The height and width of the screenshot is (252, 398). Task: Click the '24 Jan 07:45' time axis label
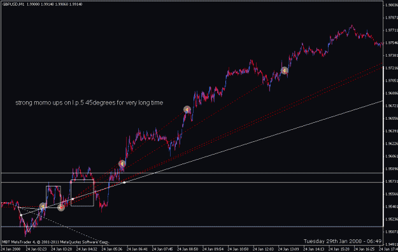[162, 249]
